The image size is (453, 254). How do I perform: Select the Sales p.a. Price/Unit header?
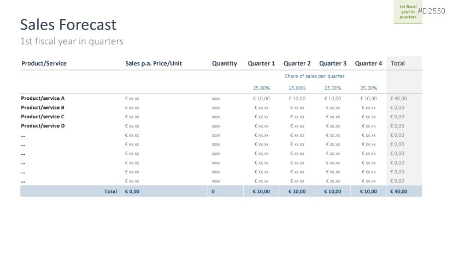click(154, 63)
